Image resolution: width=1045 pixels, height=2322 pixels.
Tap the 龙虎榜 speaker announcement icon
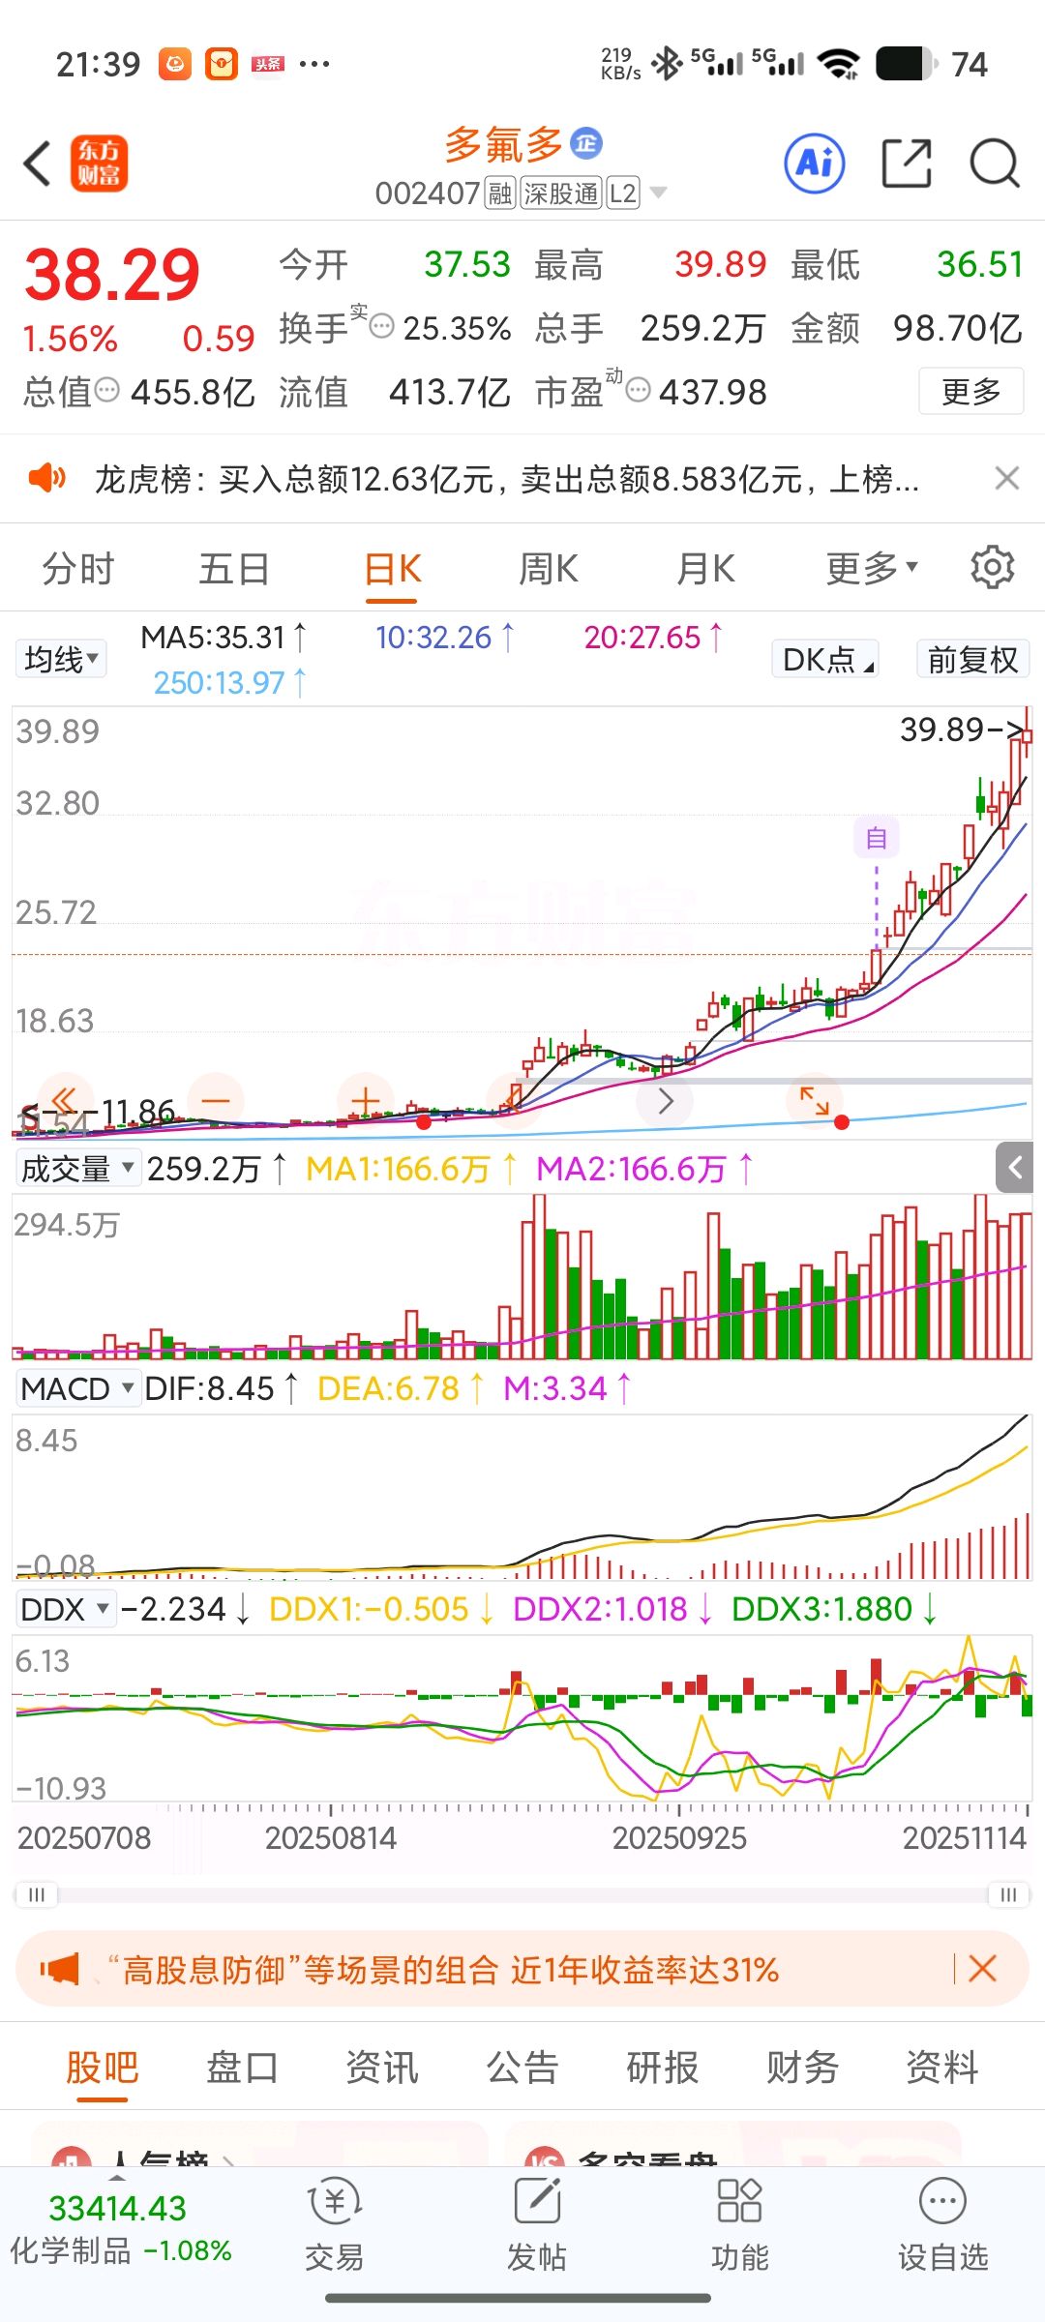point(46,478)
